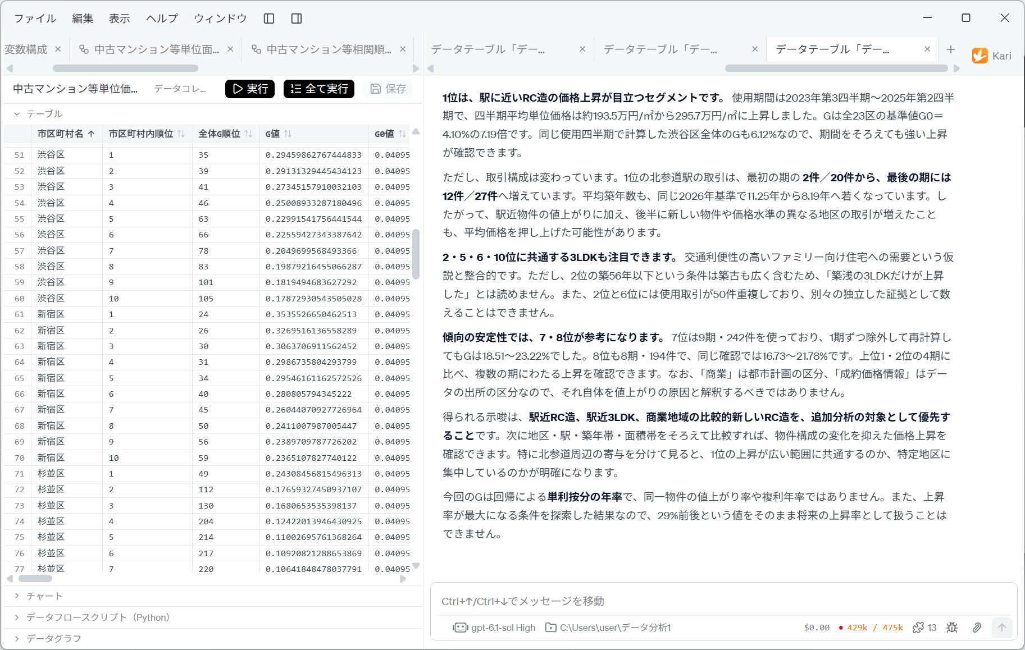Open the debug bug icon in chat bar

952,628
